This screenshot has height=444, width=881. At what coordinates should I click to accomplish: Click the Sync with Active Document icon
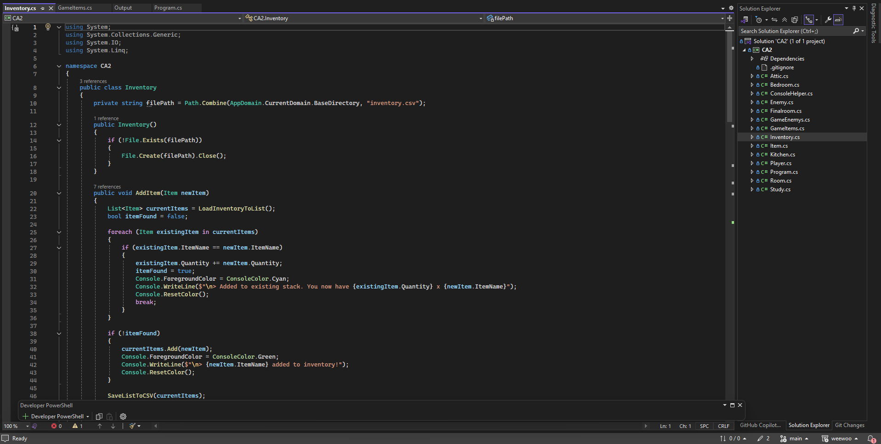tap(774, 20)
